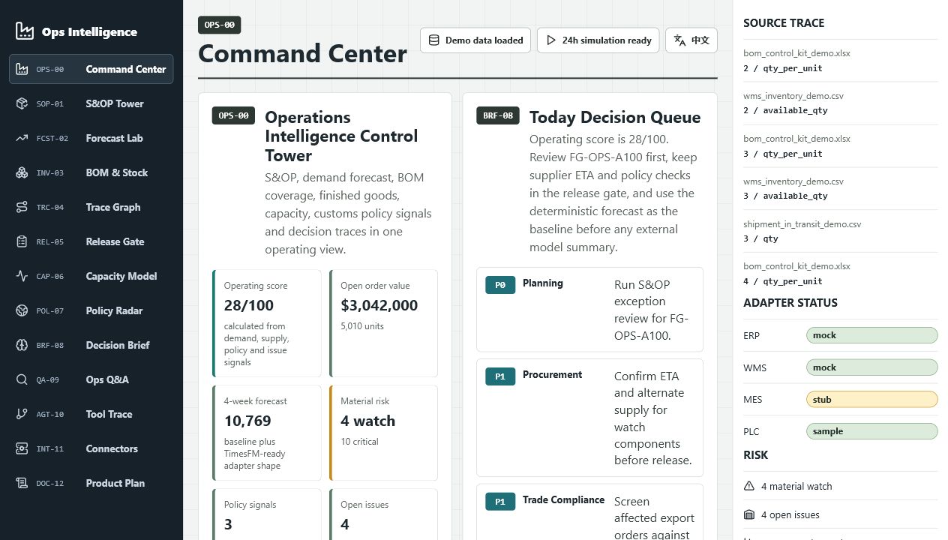
Task: Click the Ops Q&A magnifier icon
Action: pyautogui.click(x=22, y=379)
